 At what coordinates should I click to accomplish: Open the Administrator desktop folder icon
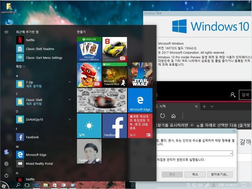(x=9, y=8)
